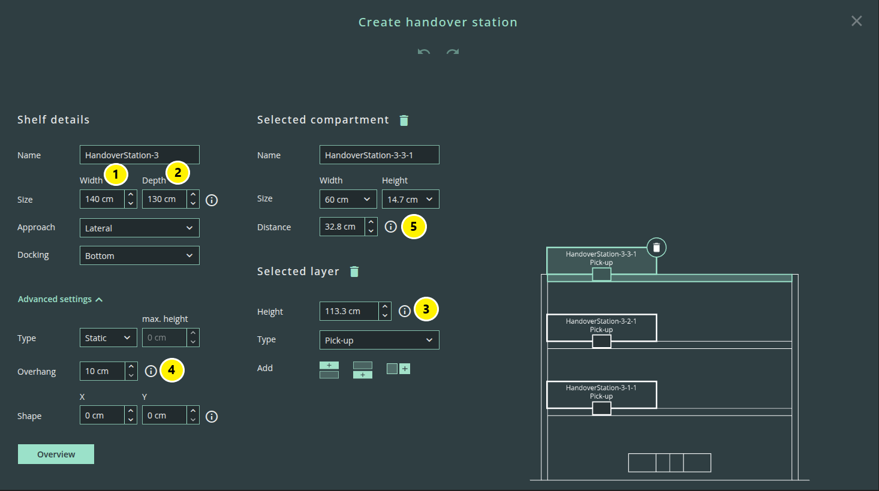
Task: Collapse the Advanced settings section
Action: coord(61,299)
